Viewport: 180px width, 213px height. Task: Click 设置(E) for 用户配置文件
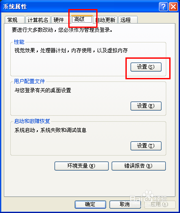tap(146, 106)
